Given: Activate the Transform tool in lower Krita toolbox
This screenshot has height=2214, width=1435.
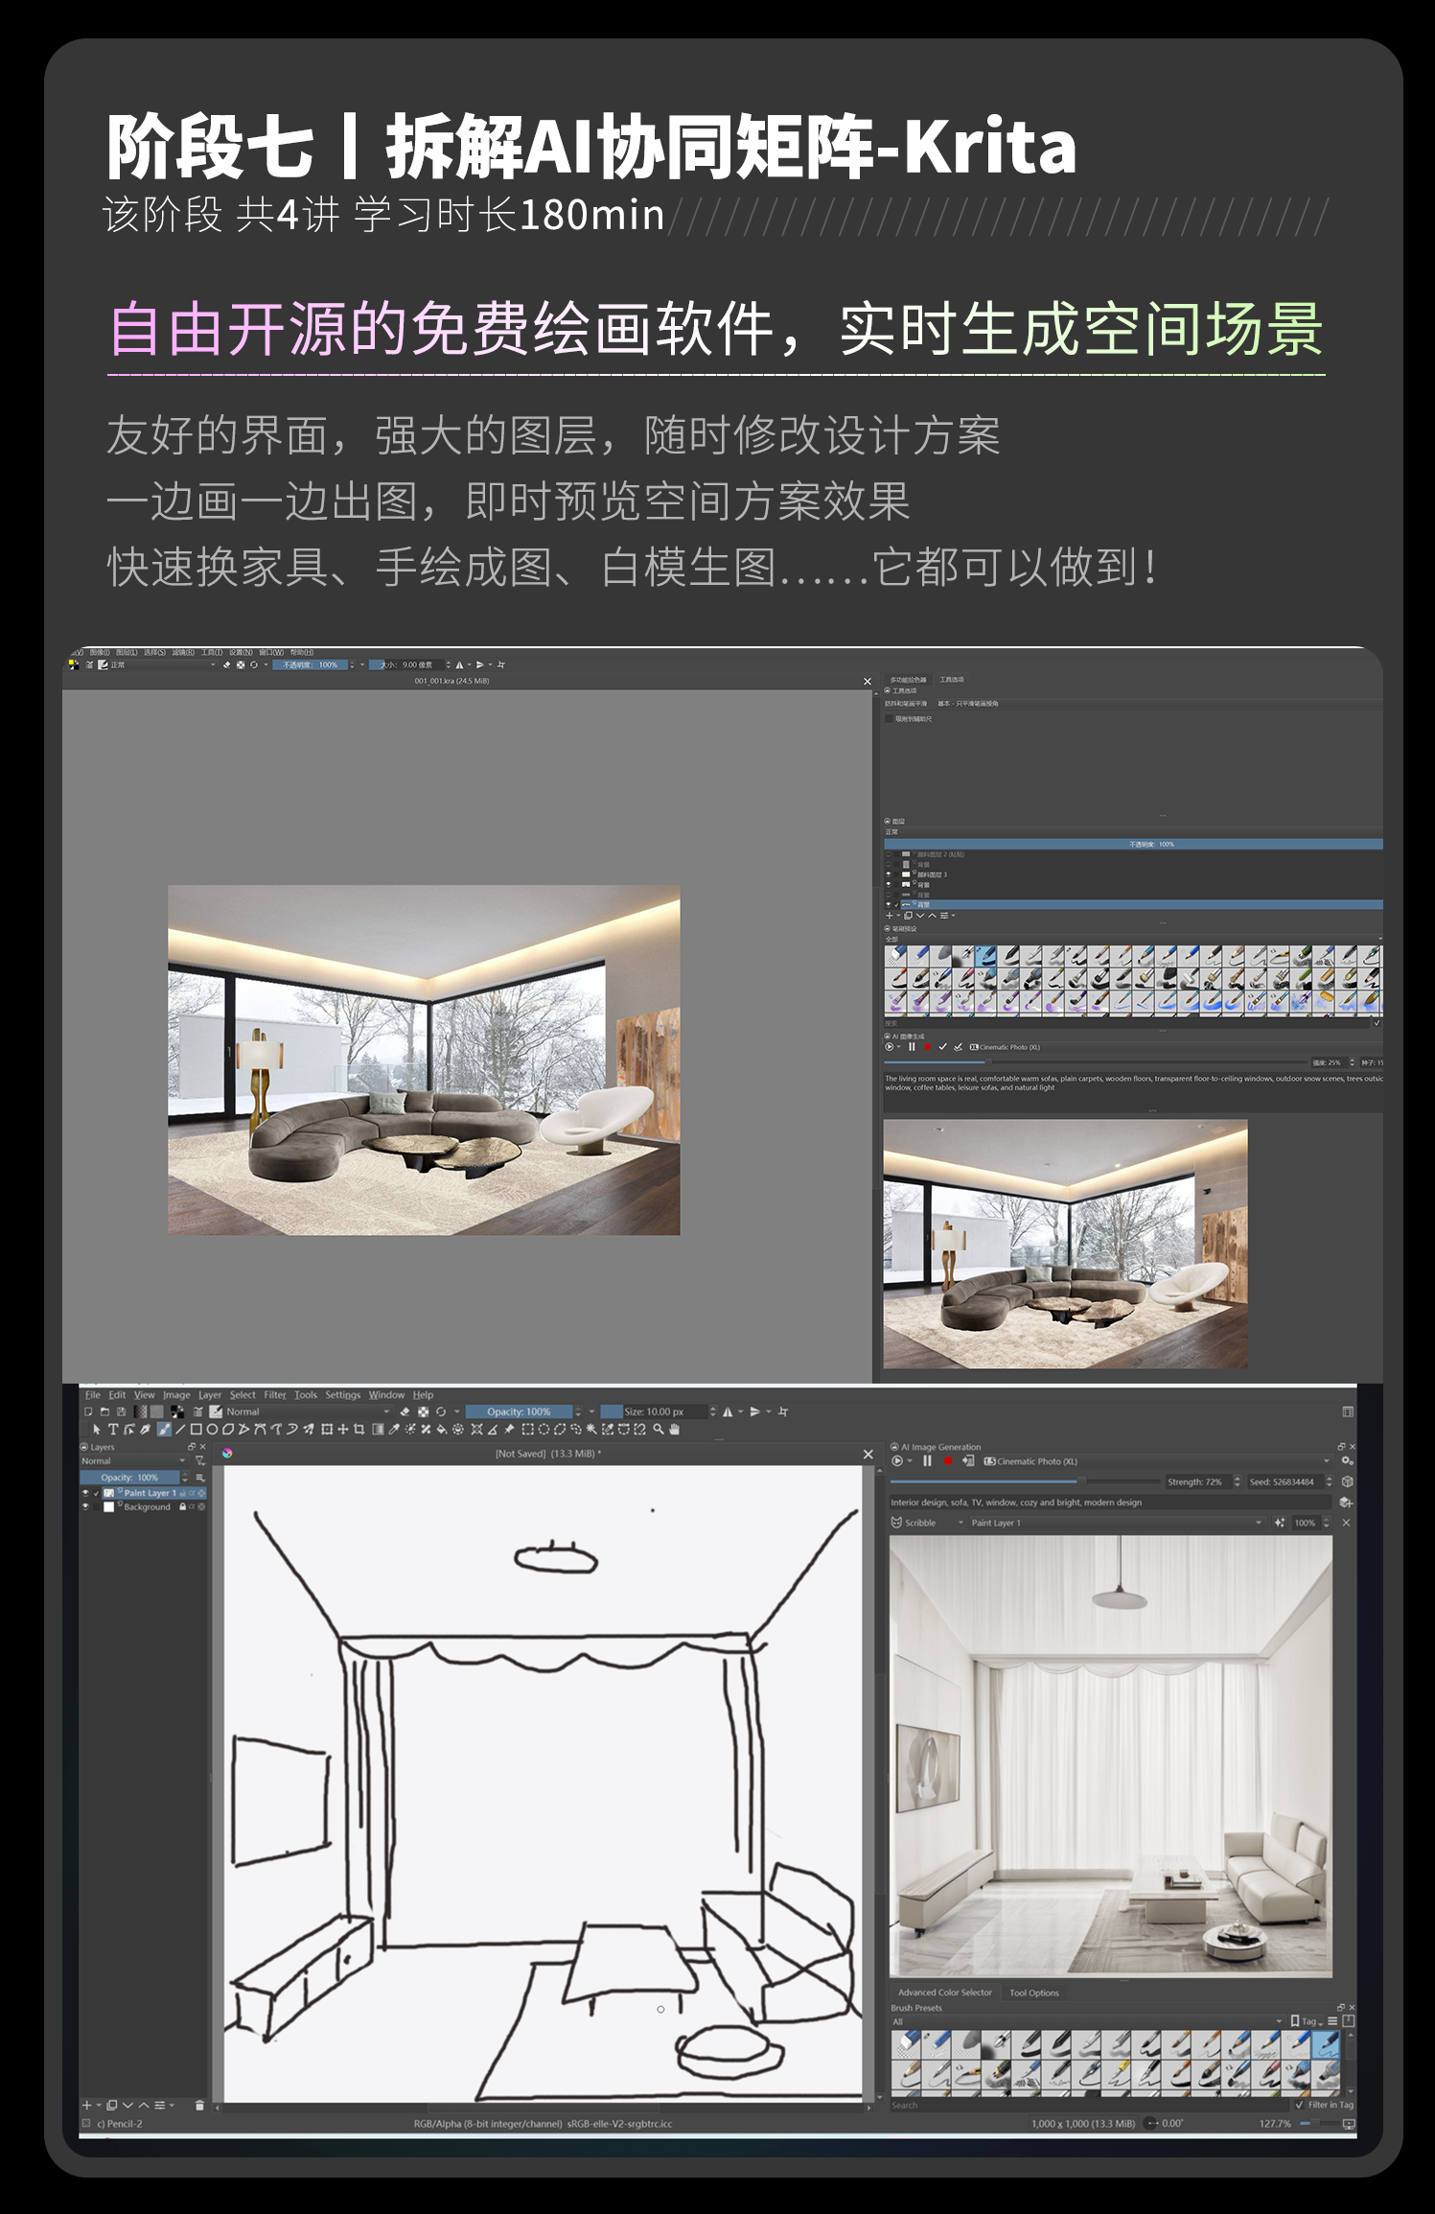Looking at the screenshot, I should 327,1430.
